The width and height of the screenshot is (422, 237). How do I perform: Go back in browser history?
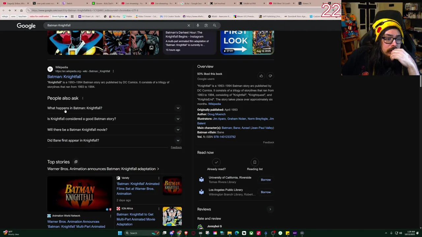pyautogui.click(x=4, y=10)
